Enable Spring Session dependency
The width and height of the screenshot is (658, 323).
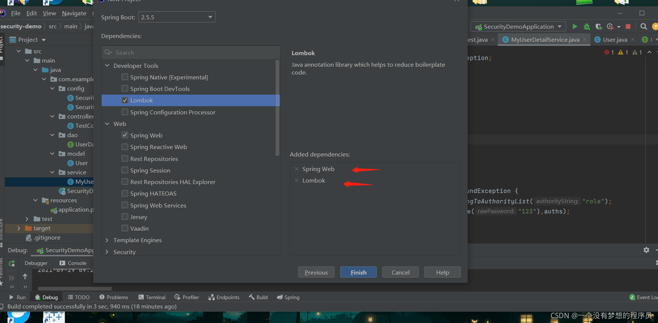[125, 170]
